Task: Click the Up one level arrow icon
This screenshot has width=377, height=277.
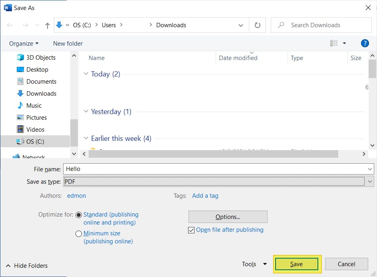Action: pos(48,25)
